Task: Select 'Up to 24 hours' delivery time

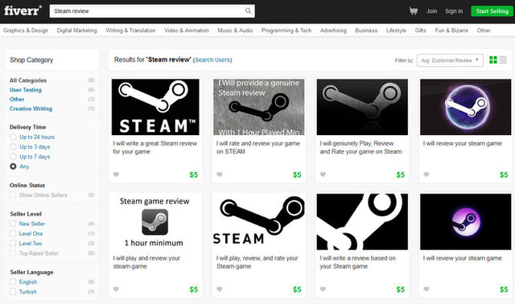Action: [x=13, y=137]
